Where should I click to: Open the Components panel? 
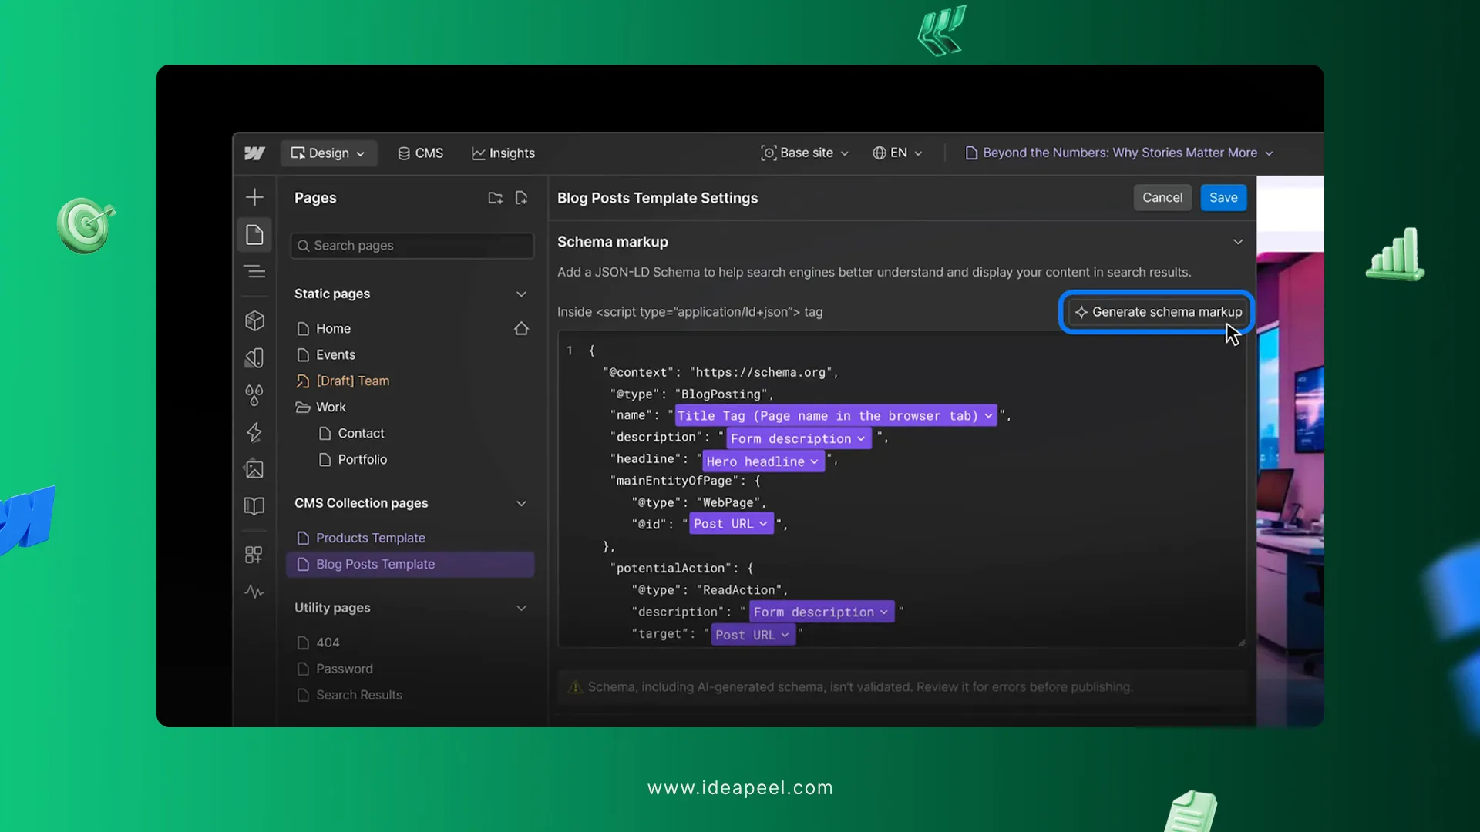(x=254, y=320)
